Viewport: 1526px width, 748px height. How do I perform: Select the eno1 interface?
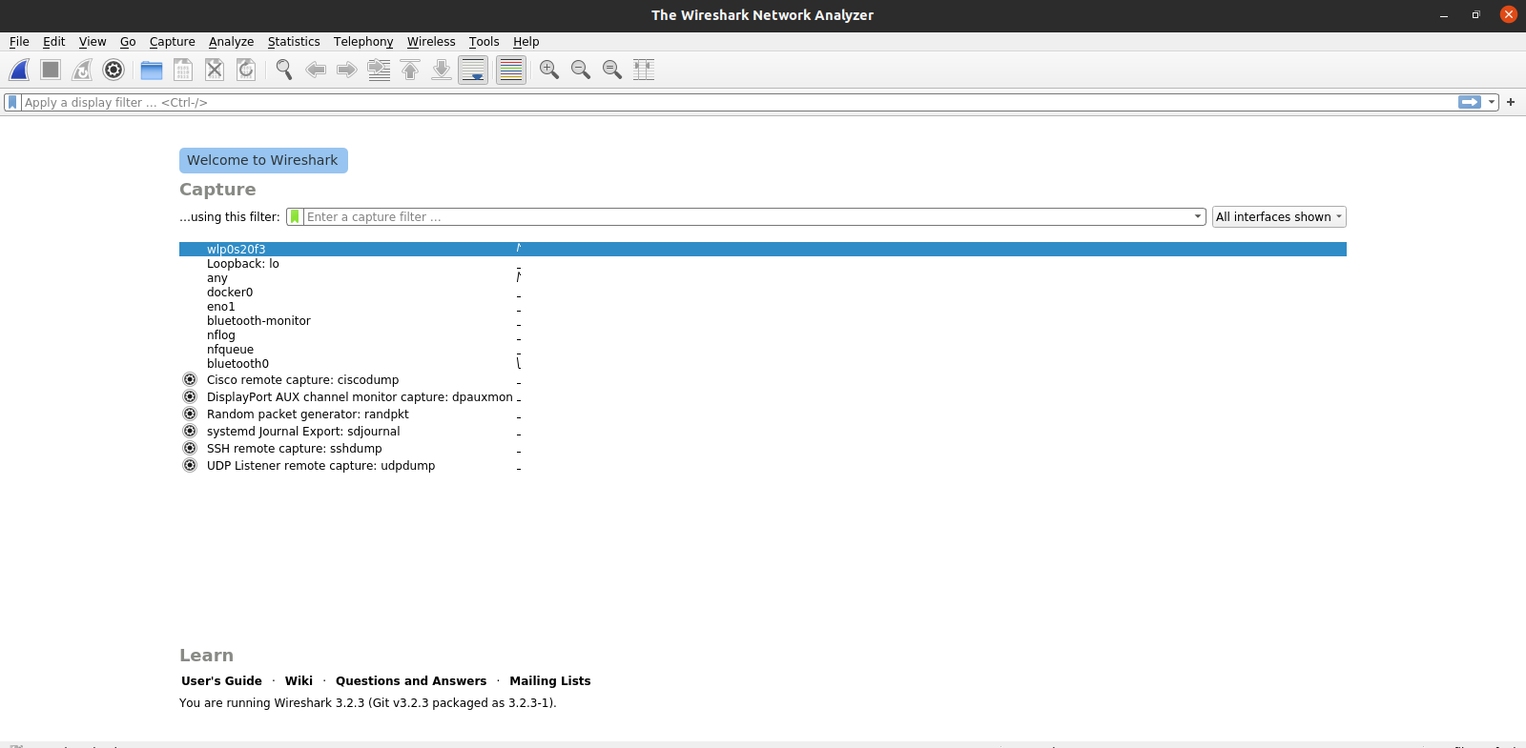point(763,307)
